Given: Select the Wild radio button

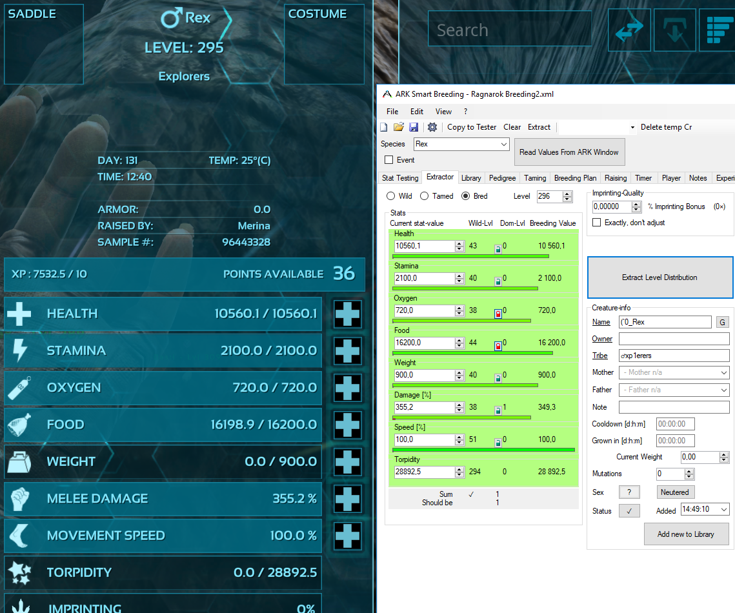Looking at the screenshot, I should 390,196.
